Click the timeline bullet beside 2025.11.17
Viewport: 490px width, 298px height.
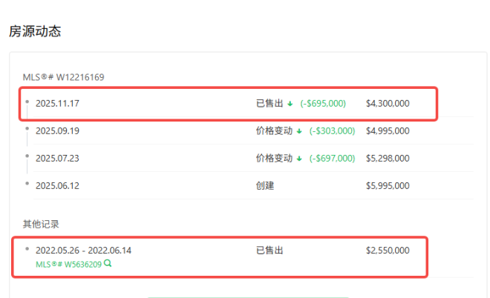point(27,102)
